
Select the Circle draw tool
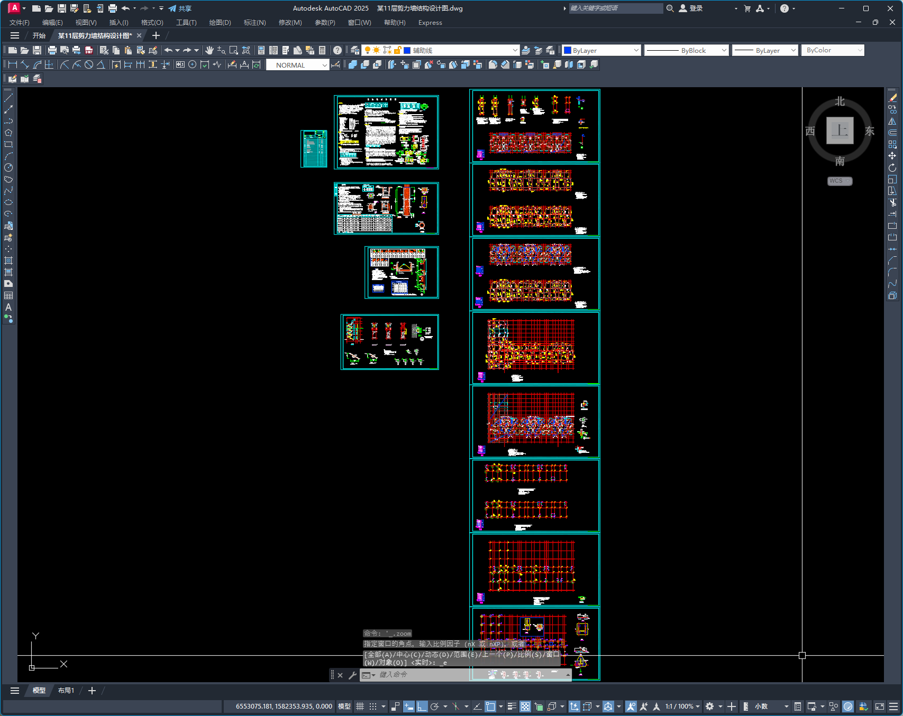[8, 168]
